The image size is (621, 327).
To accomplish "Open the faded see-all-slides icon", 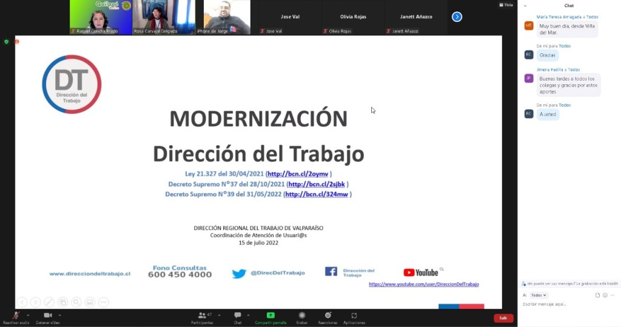I will pos(62,302).
